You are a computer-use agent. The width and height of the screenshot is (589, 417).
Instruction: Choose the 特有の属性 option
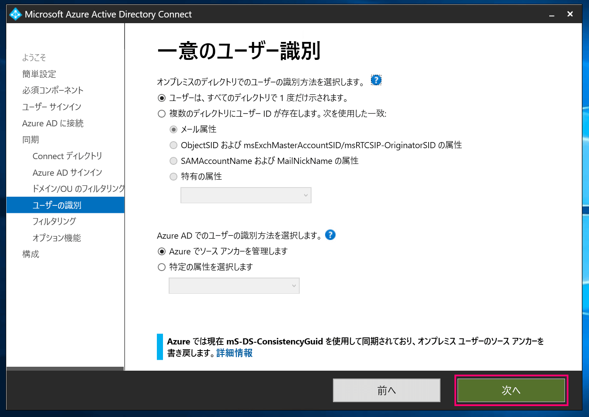pyautogui.click(x=173, y=177)
